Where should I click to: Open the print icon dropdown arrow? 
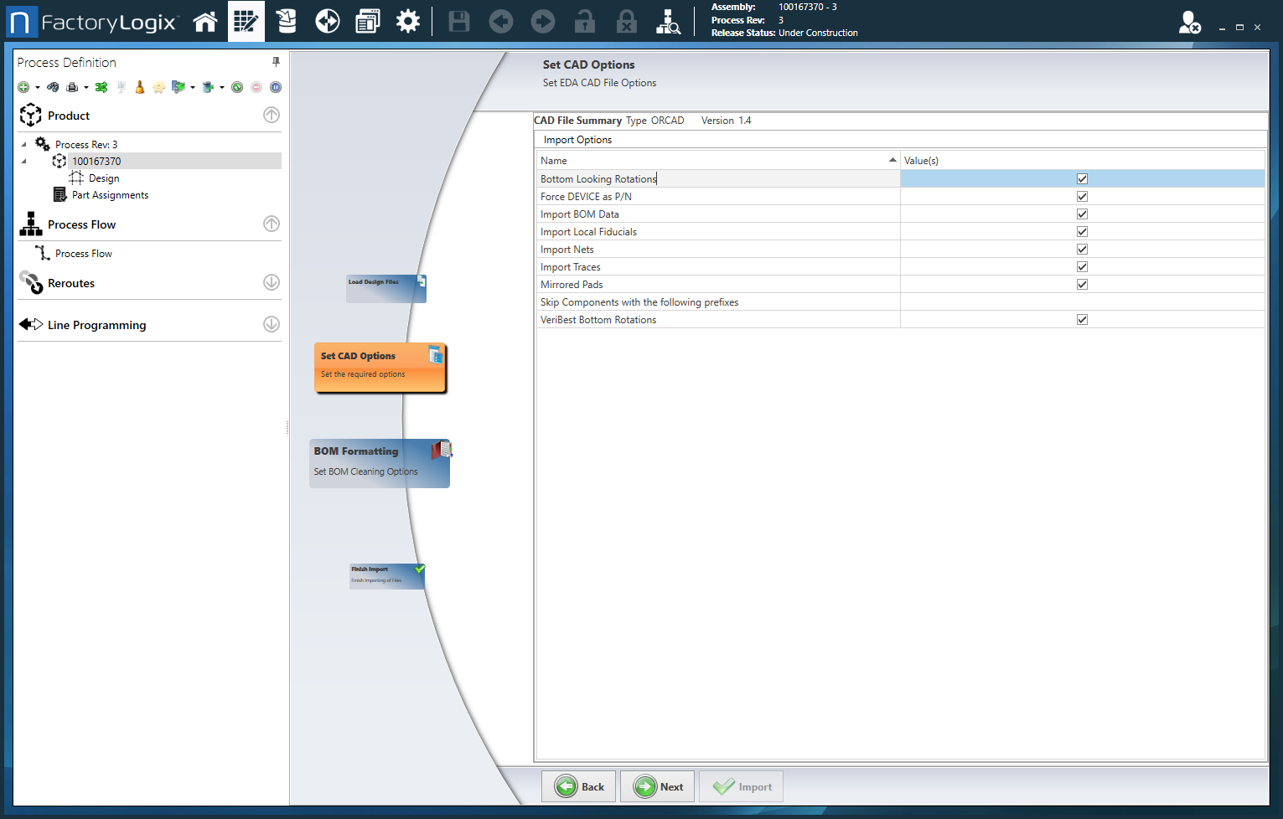click(86, 88)
